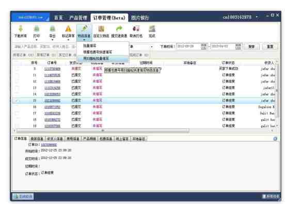This screenshot has width=286, height=204.
Task: Click the 搜索 search button
Action: click(251, 46)
